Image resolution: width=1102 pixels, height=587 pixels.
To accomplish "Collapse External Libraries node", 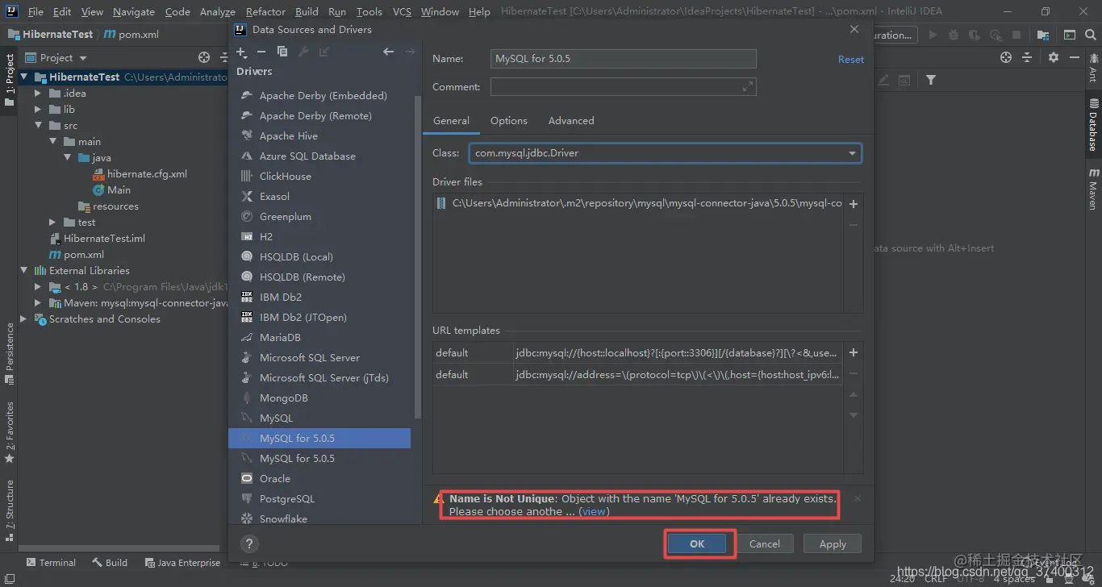I will [24, 271].
